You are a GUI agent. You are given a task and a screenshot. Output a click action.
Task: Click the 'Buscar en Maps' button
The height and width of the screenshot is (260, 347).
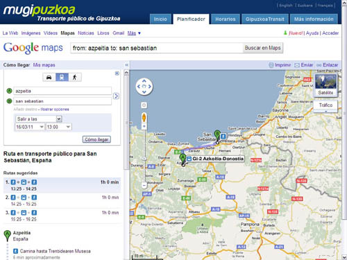[262, 48]
